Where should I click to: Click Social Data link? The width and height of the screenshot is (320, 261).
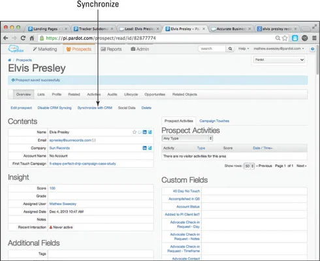point(127,108)
